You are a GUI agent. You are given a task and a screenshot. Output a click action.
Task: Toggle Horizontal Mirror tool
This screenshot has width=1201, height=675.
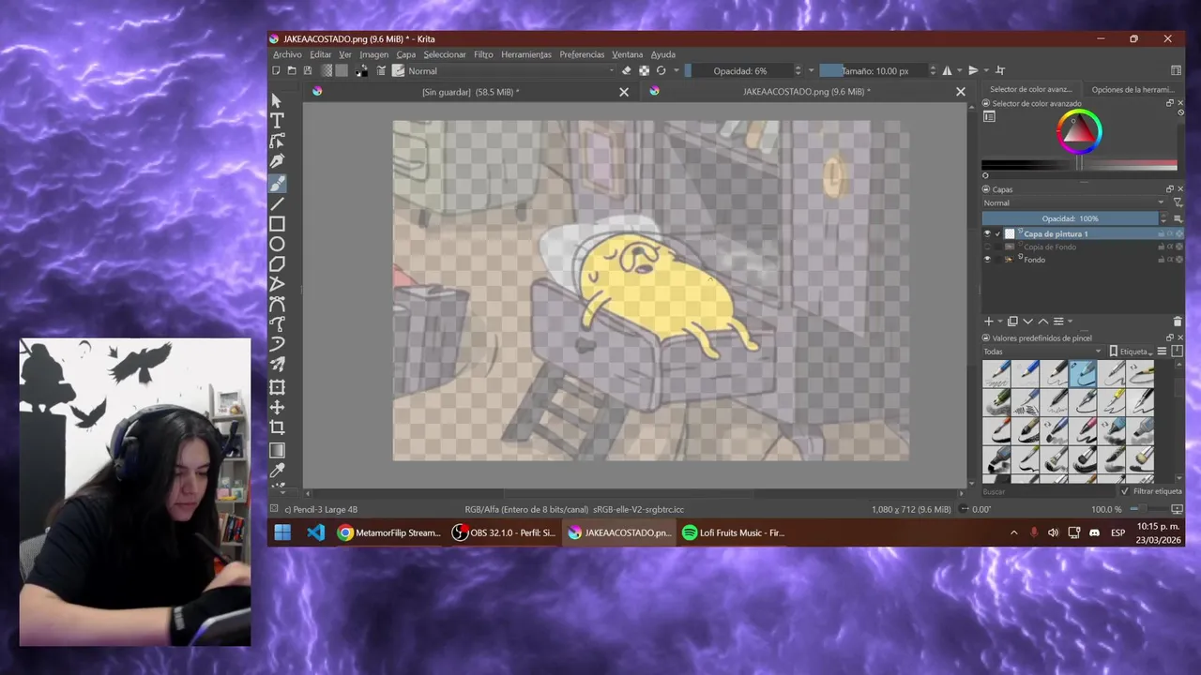point(947,70)
